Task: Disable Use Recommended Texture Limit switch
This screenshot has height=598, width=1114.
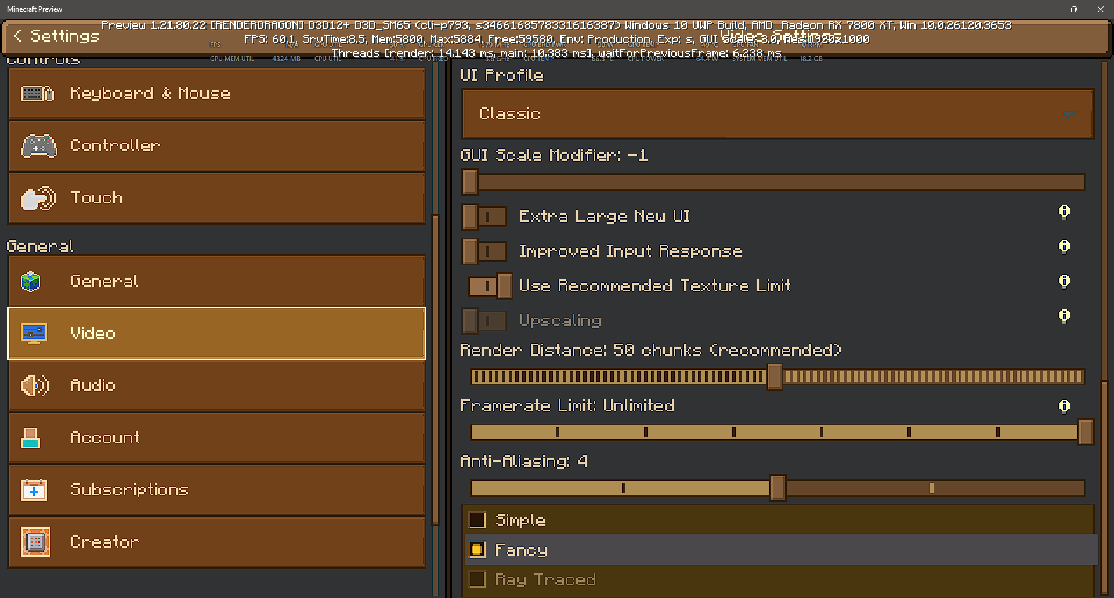Action: pyautogui.click(x=490, y=286)
